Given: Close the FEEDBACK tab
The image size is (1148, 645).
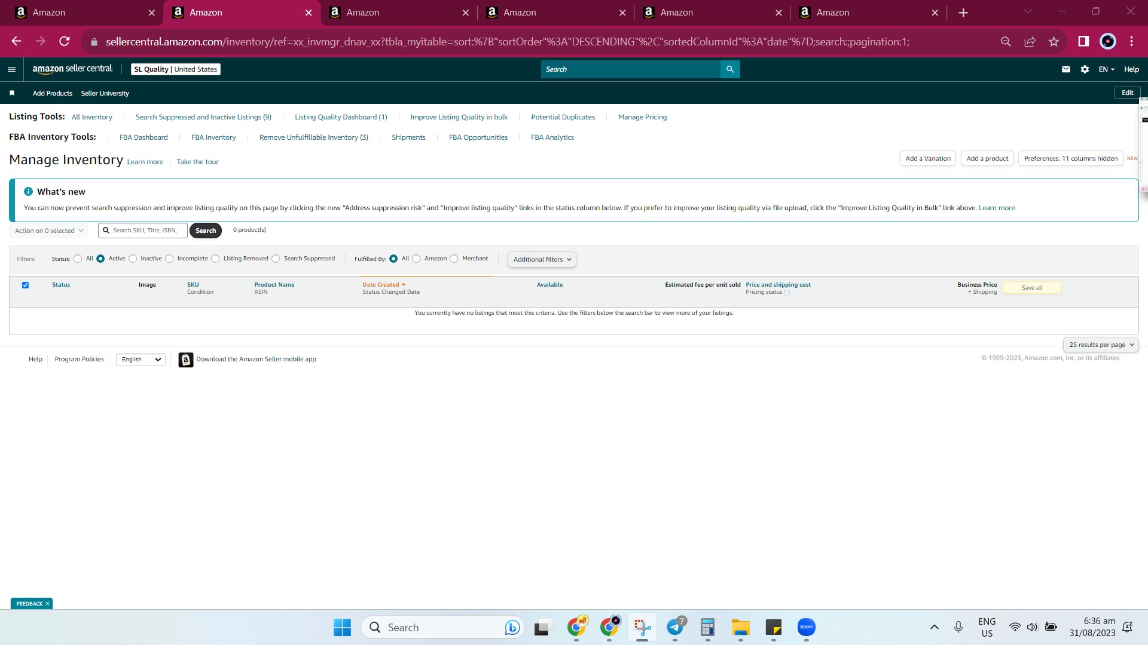Looking at the screenshot, I should click(47, 604).
